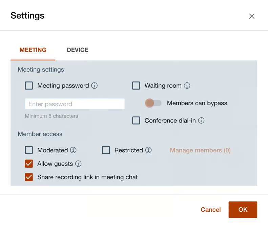268x225 pixels.
Task: Uncheck the Allow guests checkbox
Action: click(x=29, y=164)
